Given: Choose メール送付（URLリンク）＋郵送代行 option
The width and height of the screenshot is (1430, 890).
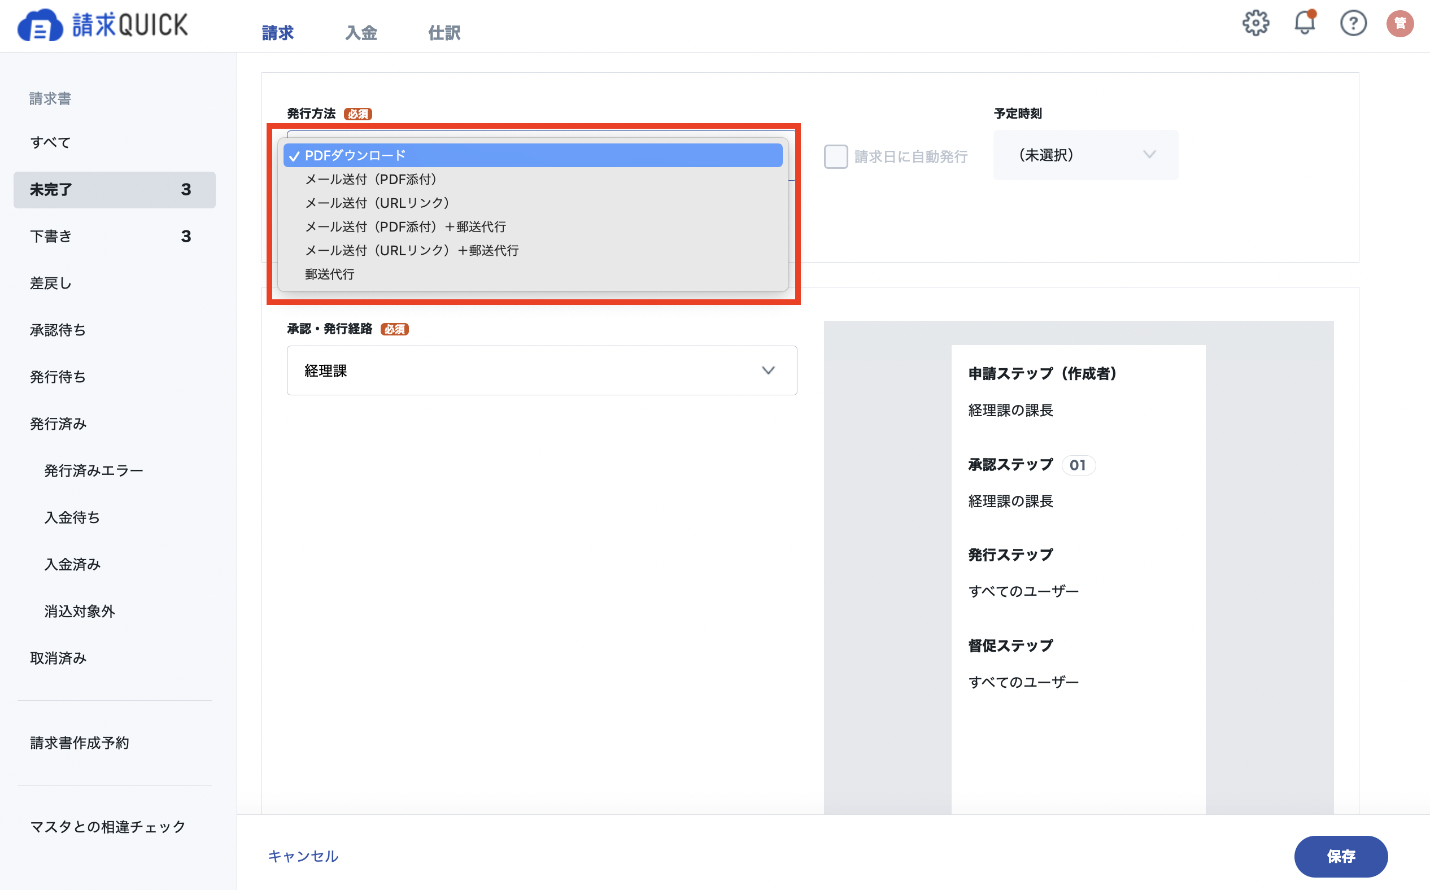Looking at the screenshot, I should [x=533, y=250].
